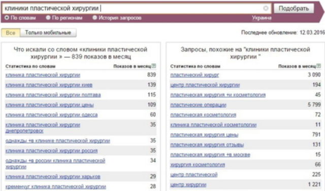Clear the search query with the X icon
325x191 pixels.
pos(266,8)
